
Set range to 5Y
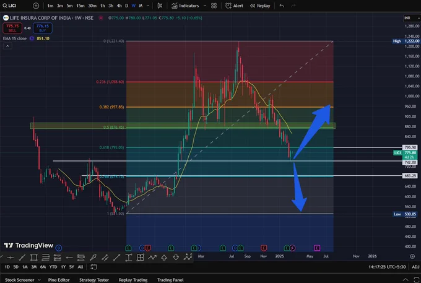[x=72, y=267]
